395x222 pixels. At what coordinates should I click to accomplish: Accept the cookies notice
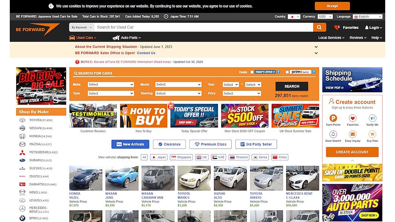[332, 6]
